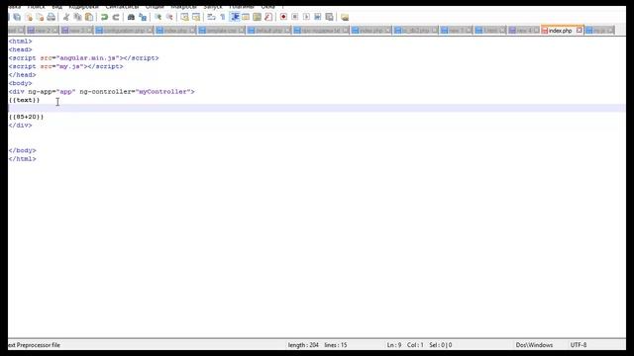Click the <html> opening tag line

pos(20,42)
